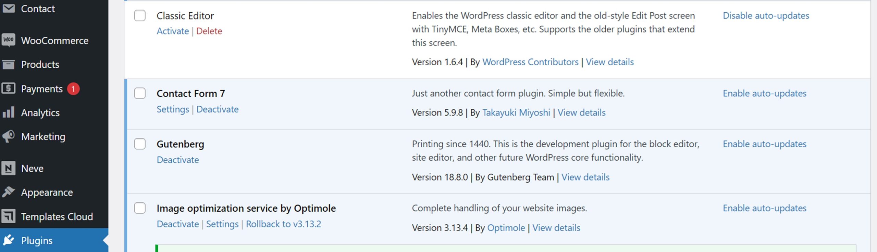Open the Neve theme menu
The width and height of the screenshot is (877, 252).
[32, 168]
